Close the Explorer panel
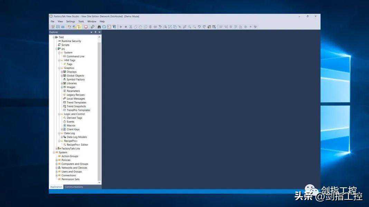The height and width of the screenshot is (207, 369). click(100, 32)
